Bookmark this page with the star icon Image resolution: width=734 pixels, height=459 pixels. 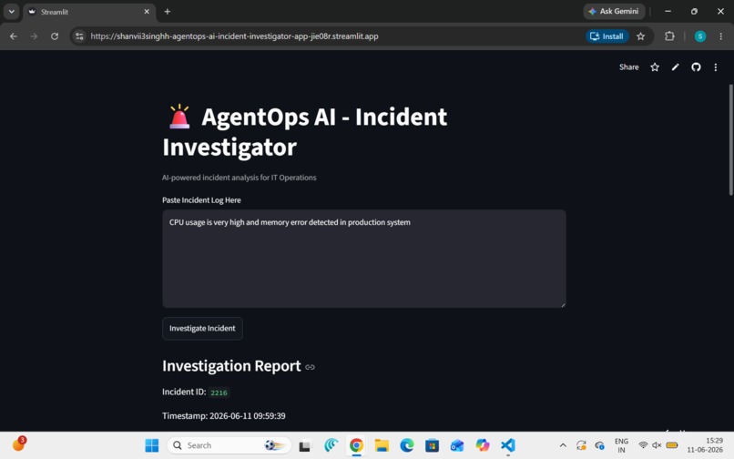(640, 36)
